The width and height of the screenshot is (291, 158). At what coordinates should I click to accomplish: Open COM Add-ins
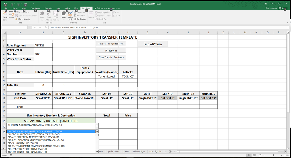pyautogui.click(x=56, y=16)
